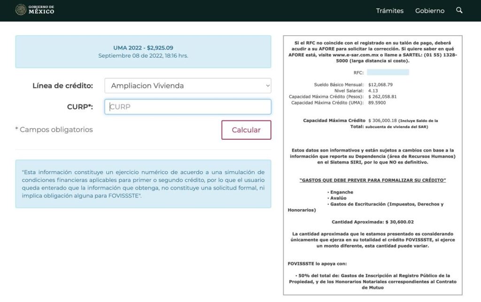Click the Gastos de Escrituración bullet
481x302 pixels.
[x=365, y=207]
